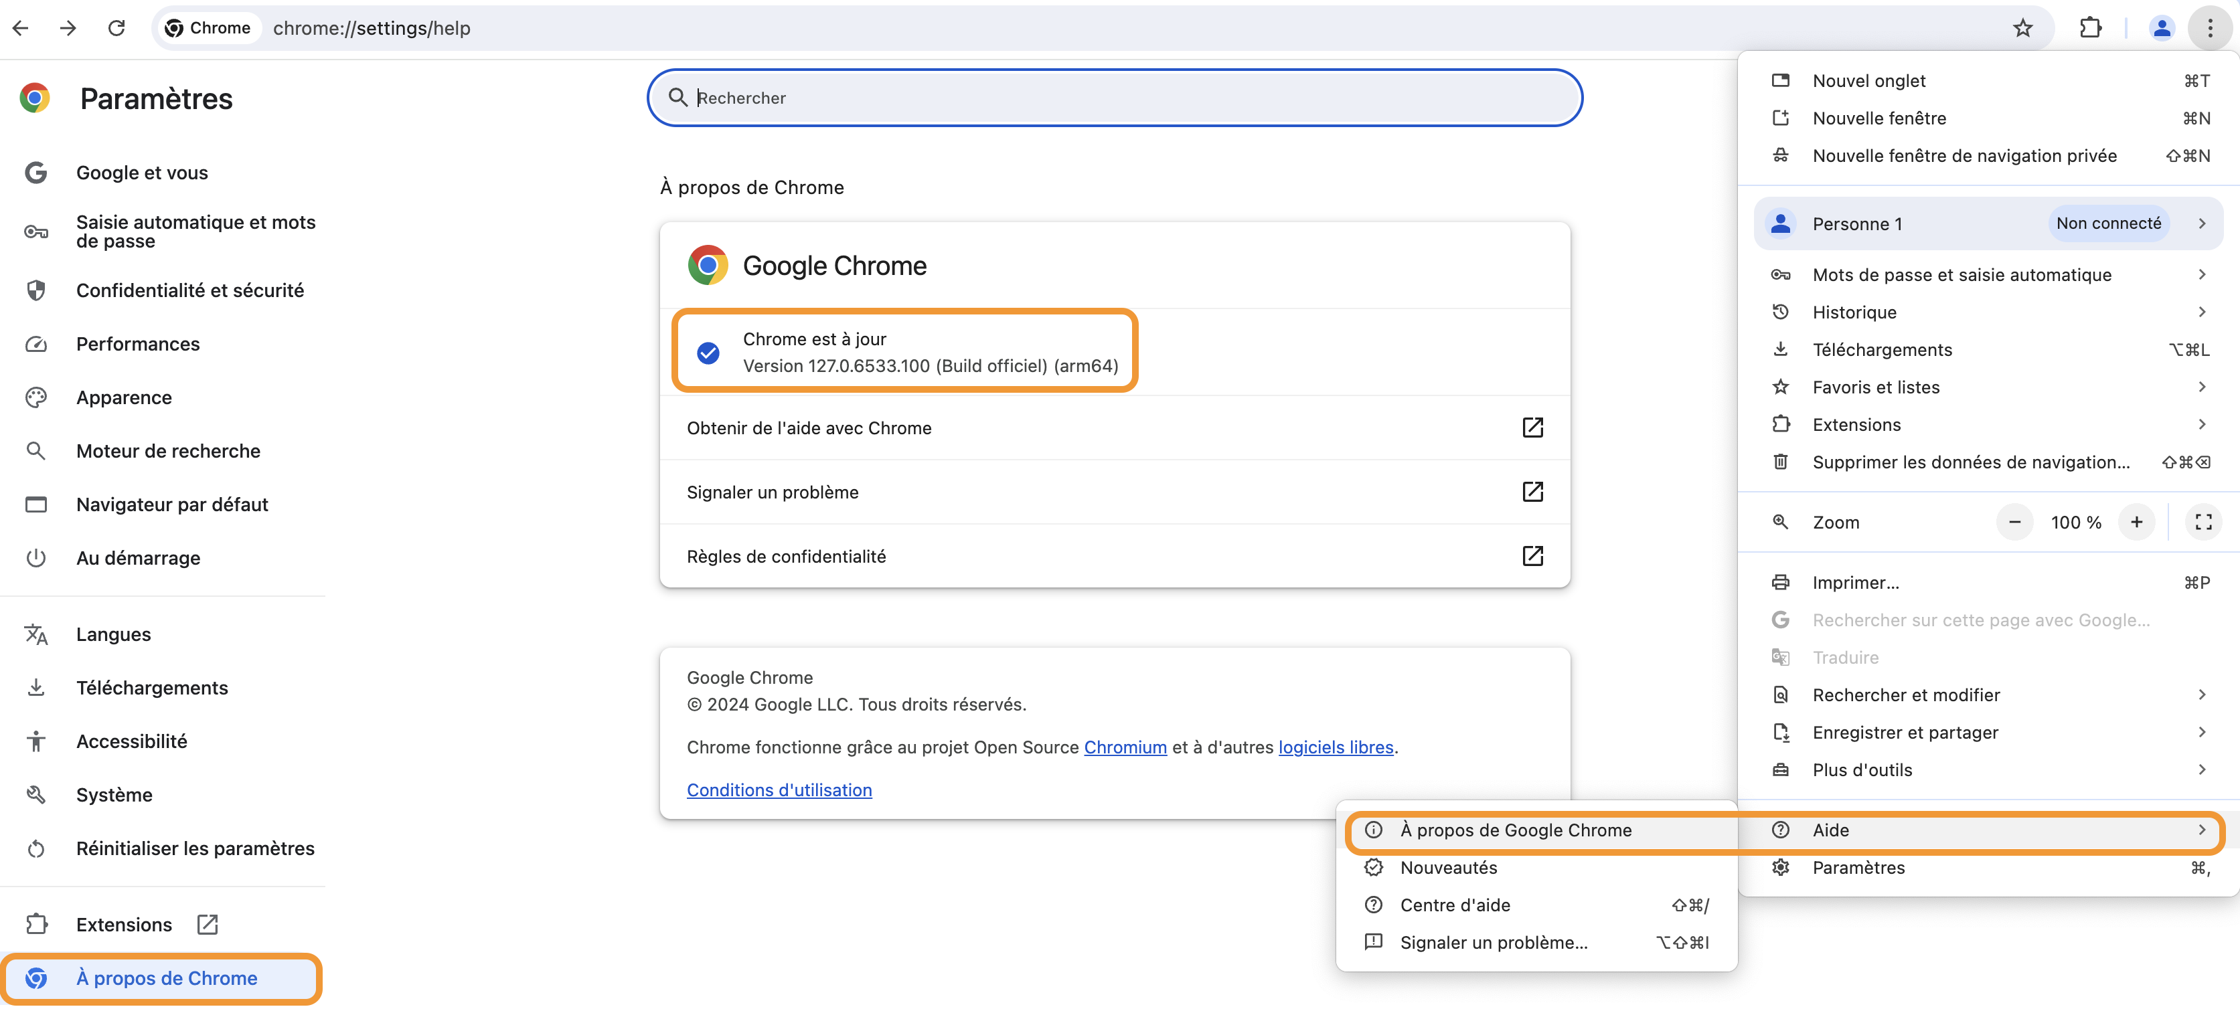
Task: Open external link icon for Signaler un problème
Action: 1532,492
